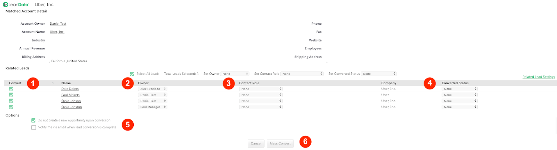Image resolution: width=557 pixels, height=150 pixels.
Task: Click the page scrollbar at right edge
Action: tap(556, 125)
